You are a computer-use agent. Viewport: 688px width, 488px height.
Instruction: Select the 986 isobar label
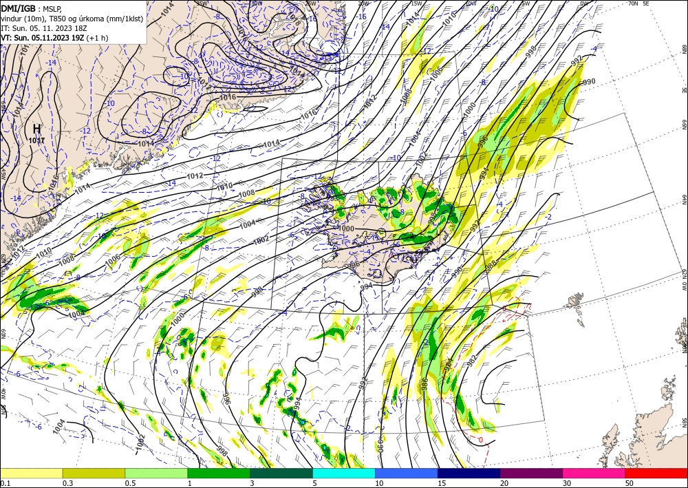click(x=424, y=385)
